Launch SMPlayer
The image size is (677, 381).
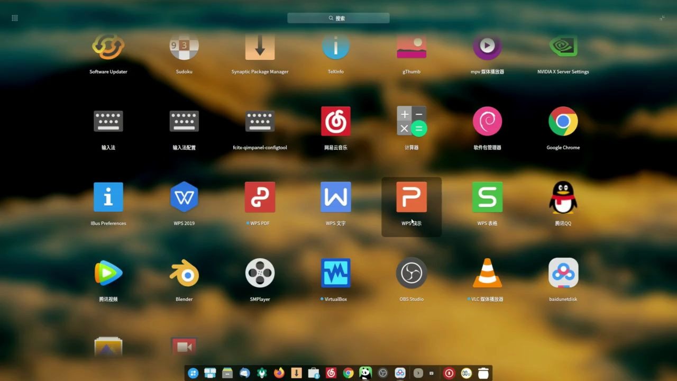tap(260, 273)
